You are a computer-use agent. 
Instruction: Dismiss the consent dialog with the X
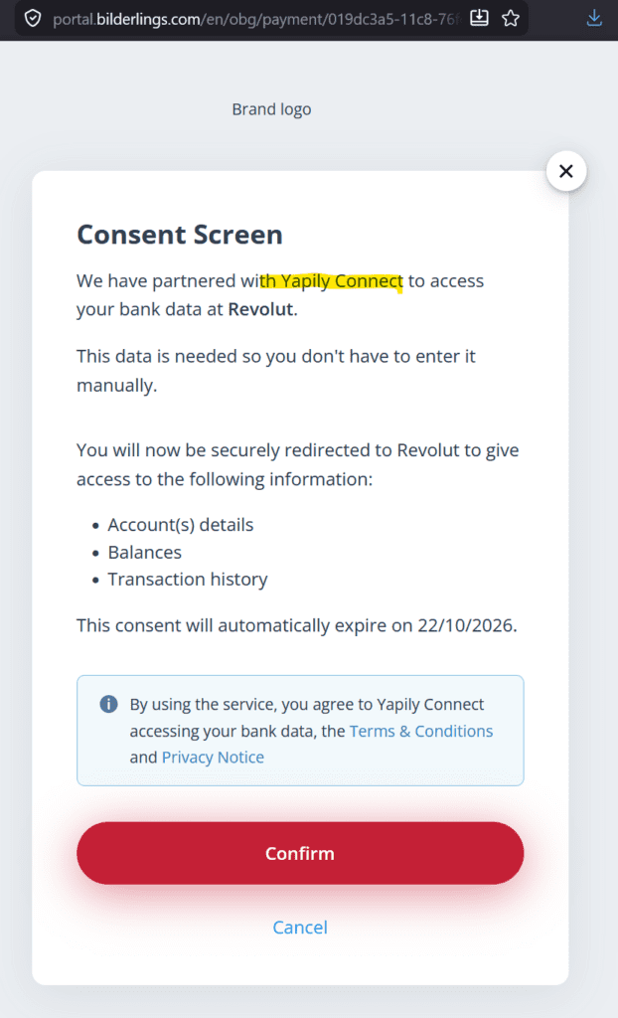pos(566,170)
